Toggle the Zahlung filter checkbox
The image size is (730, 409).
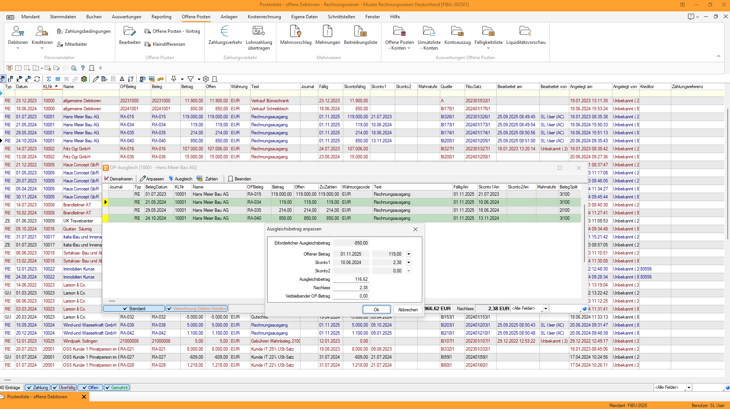[37, 388]
